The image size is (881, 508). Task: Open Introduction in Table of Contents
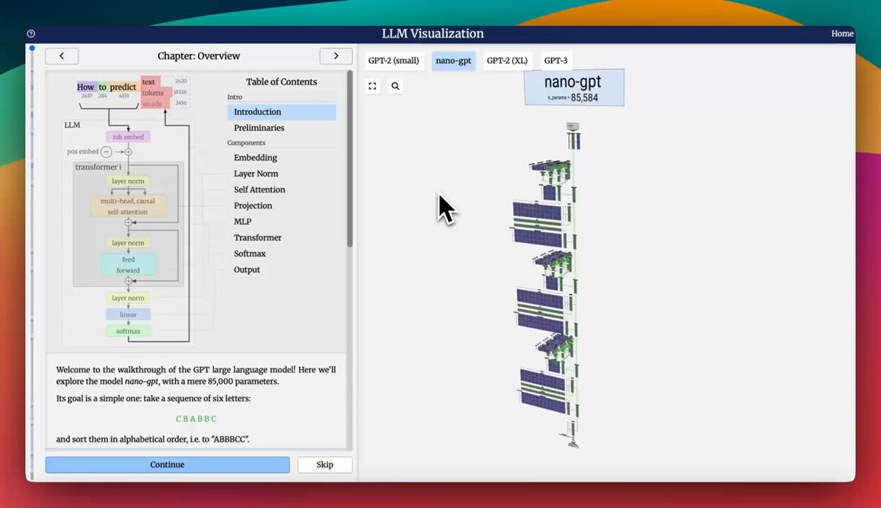[281, 112]
